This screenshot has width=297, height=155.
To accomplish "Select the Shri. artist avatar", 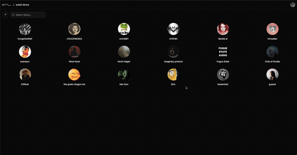I will point(173,74).
